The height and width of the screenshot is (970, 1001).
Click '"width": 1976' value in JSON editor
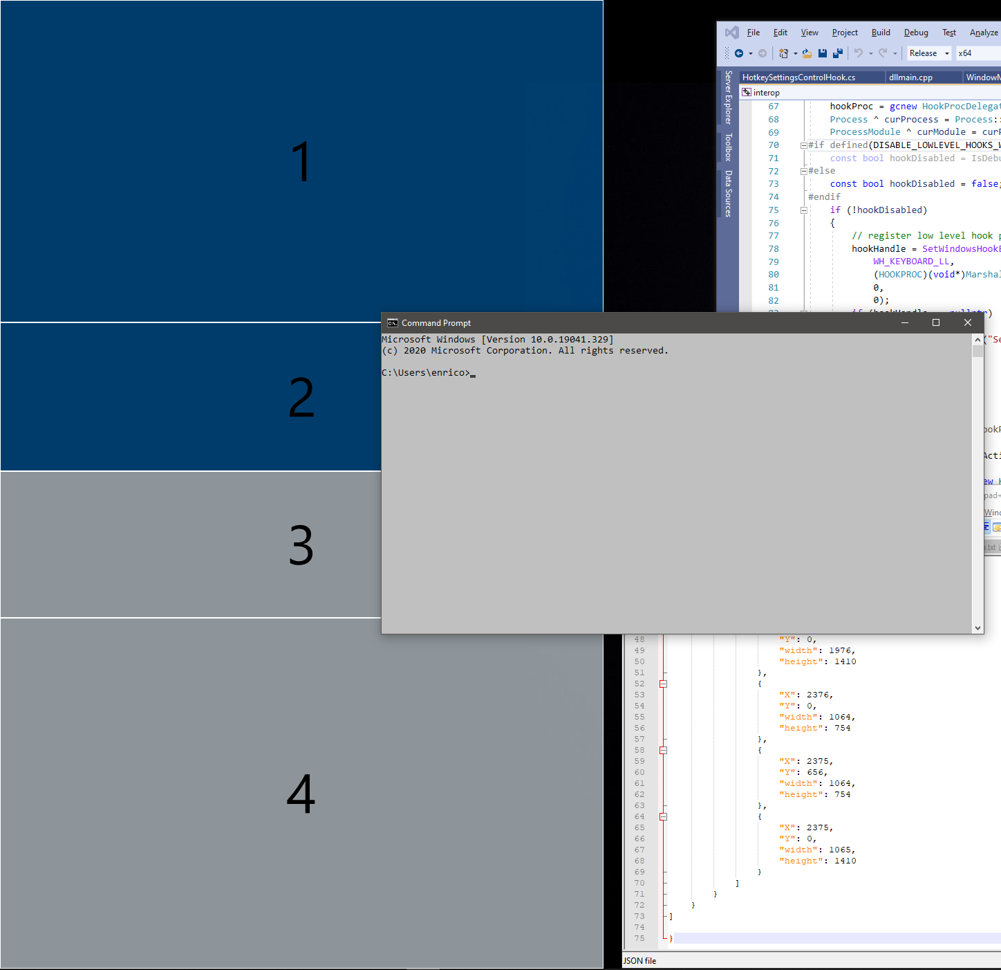pyautogui.click(x=817, y=650)
